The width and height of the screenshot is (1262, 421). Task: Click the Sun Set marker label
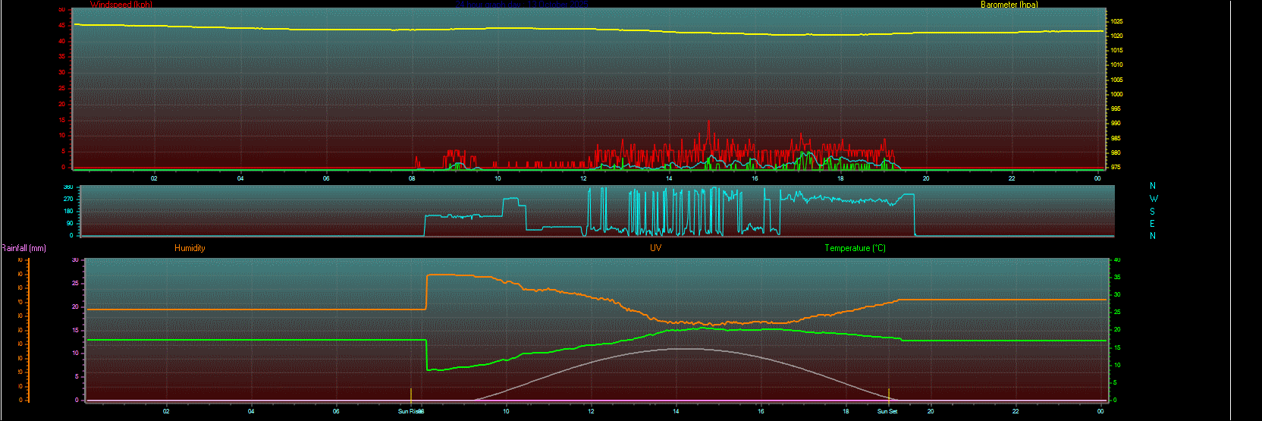pos(887,411)
